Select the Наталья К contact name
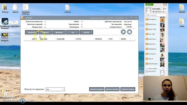Image resolution: width=187 pixels, height=105 pixels. click(x=153, y=54)
